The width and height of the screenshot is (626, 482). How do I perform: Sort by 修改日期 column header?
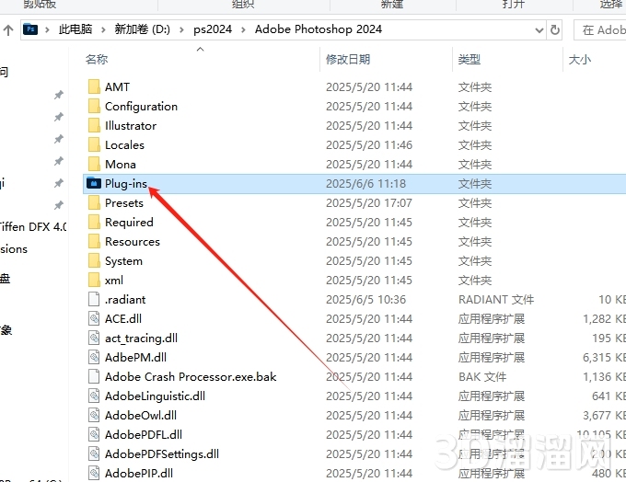point(348,60)
